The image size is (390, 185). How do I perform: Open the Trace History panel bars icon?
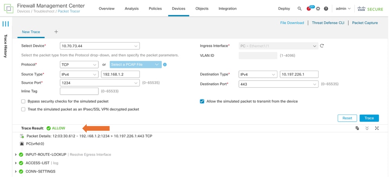pyautogui.click(x=5, y=24)
